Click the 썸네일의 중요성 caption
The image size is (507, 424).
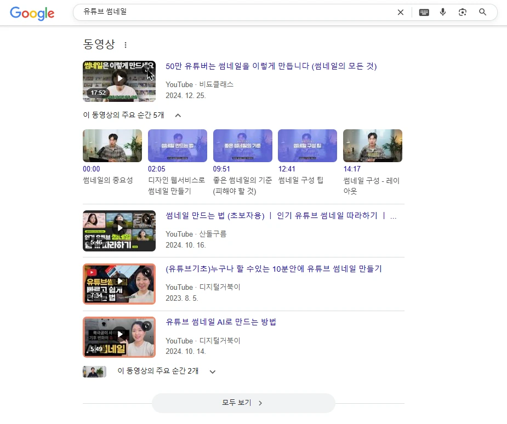(107, 180)
